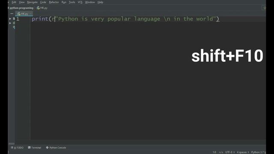This screenshot has height=154, width=274.
Task: Open the Navigate menu
Action: click(33, 2)
